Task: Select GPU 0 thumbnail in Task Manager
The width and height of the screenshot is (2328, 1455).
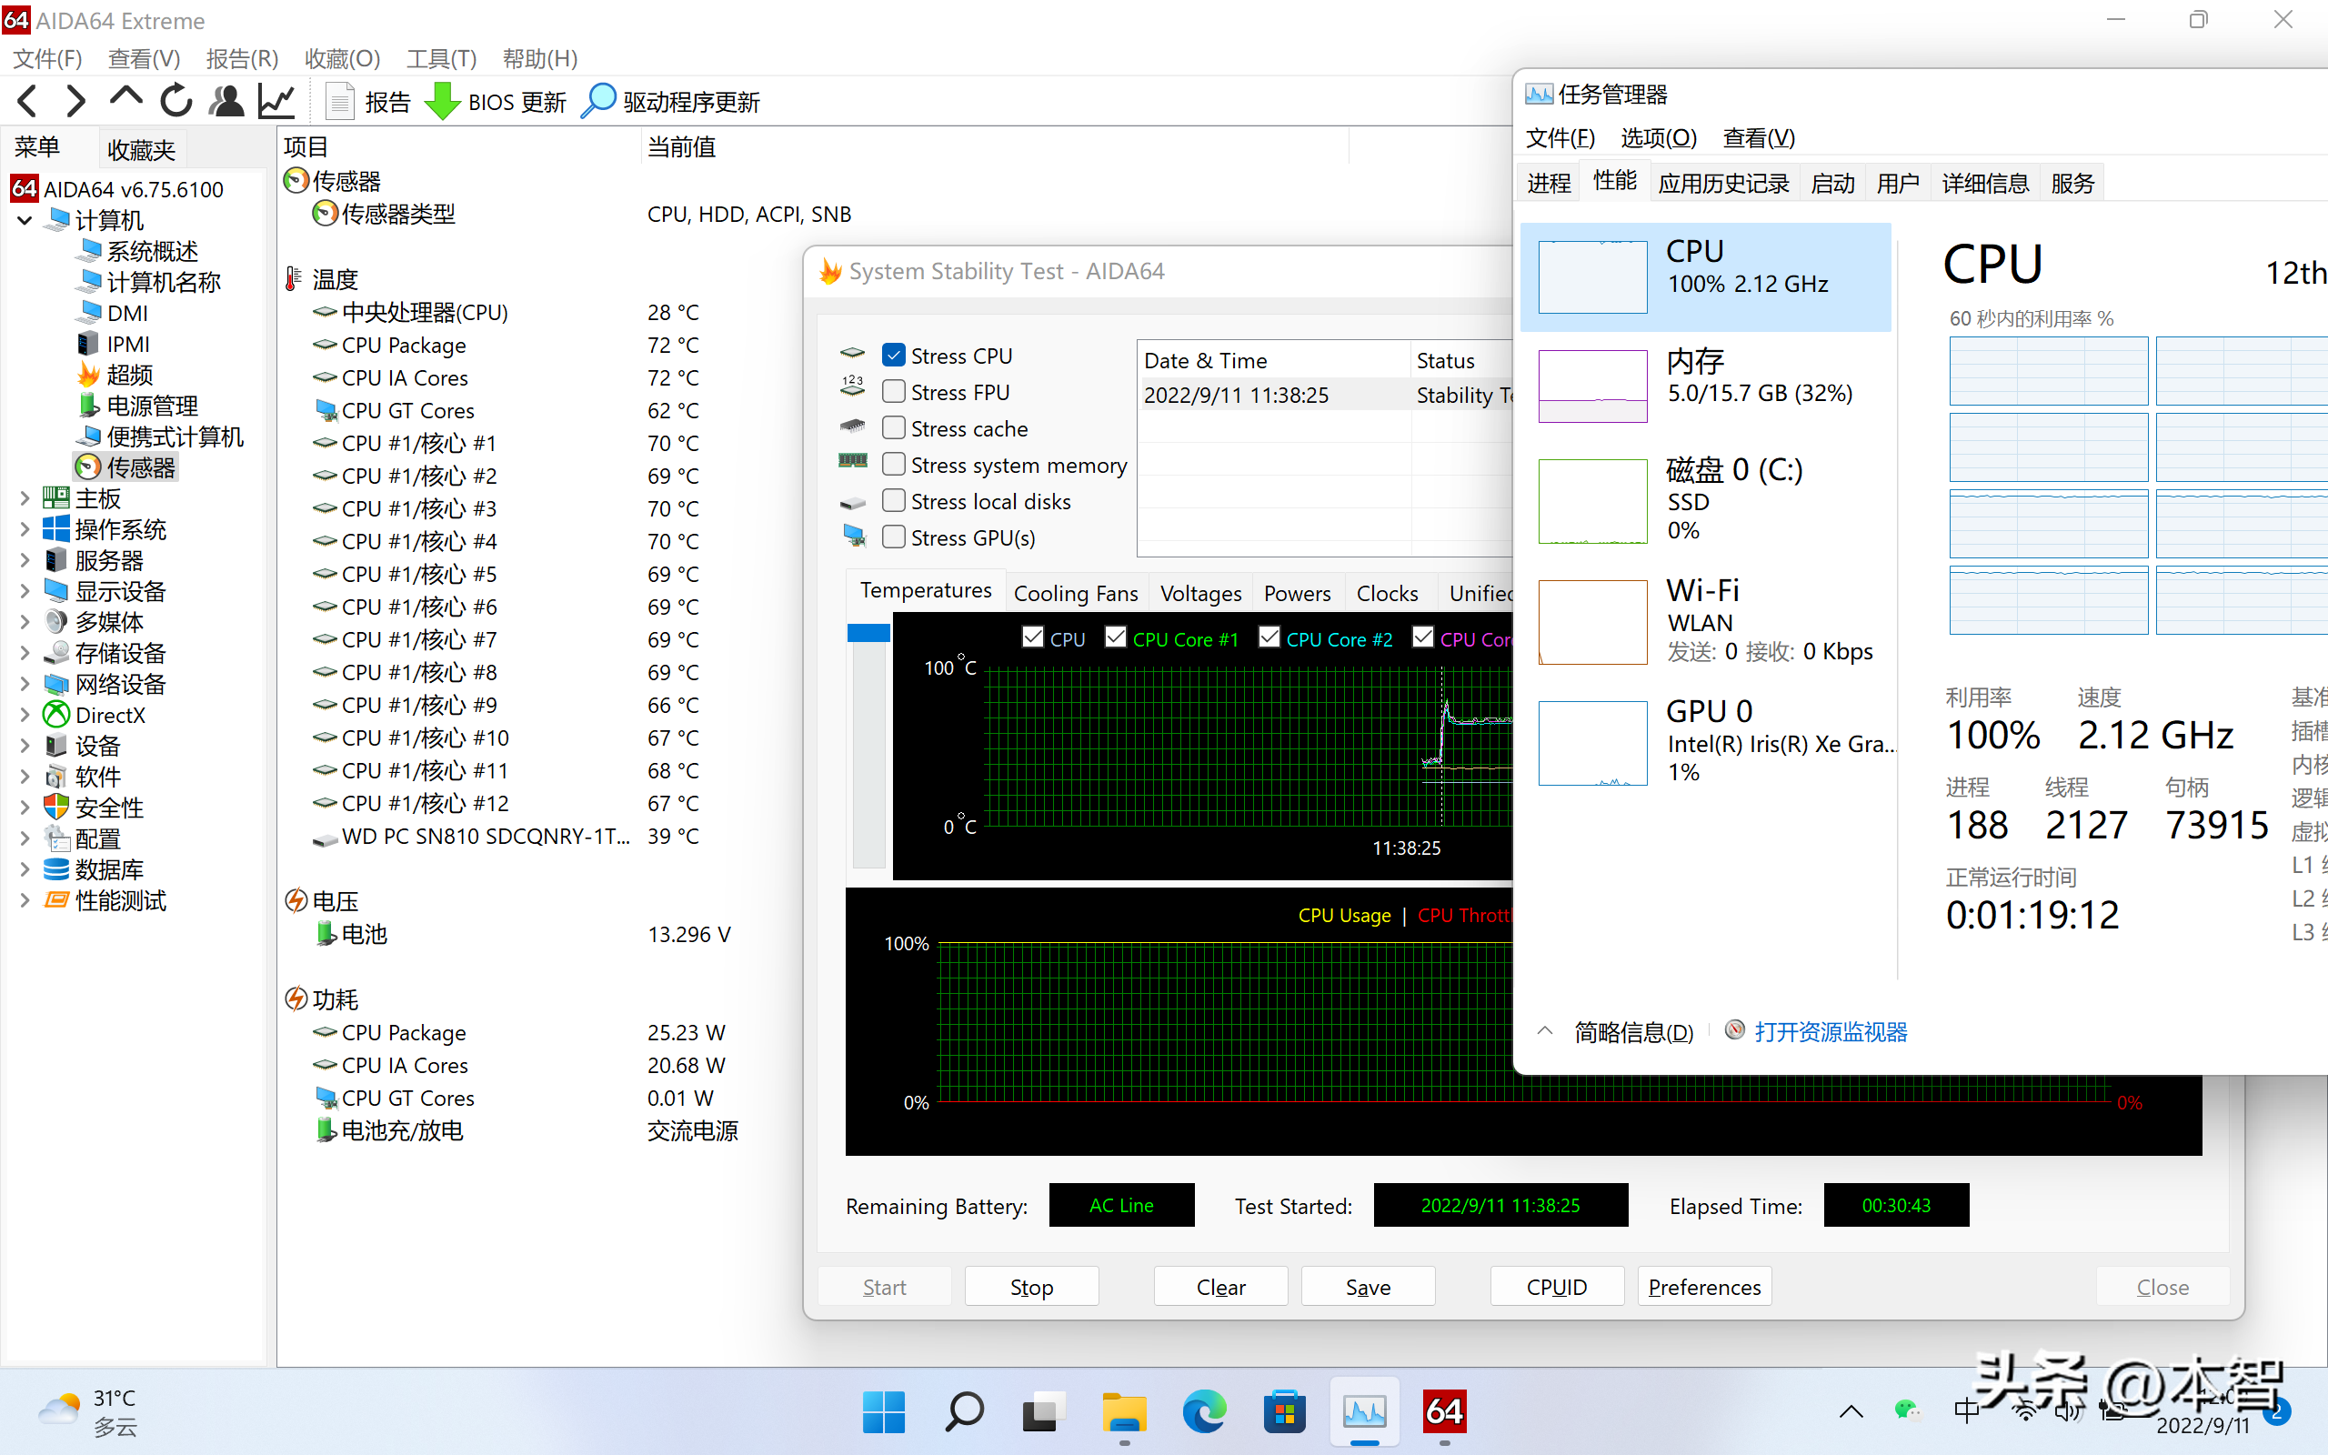Action: click(x=1593, y=743)
